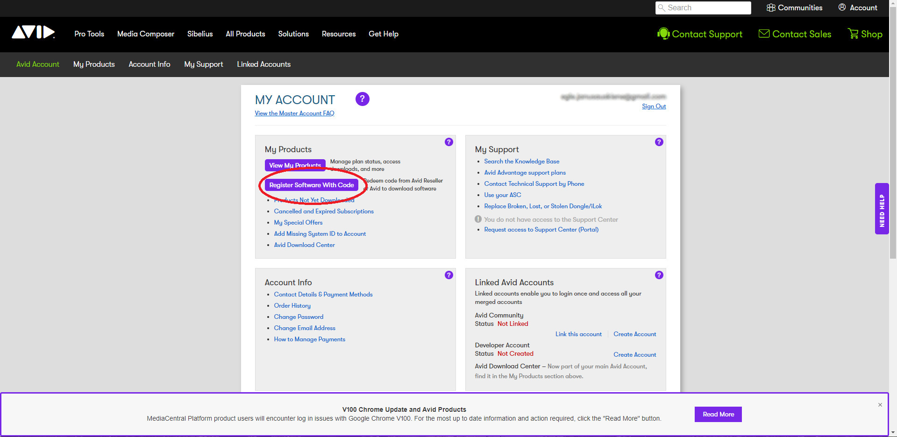Viewport: 897px width, 437px height.
Task: Click the Contact Support headset icon
Action: 663,34
